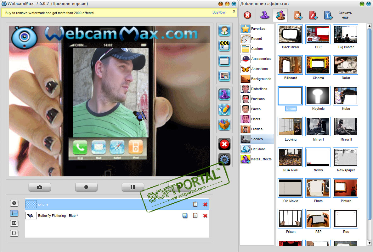
Task: Apply the Billboard scene
Action: 290,65
